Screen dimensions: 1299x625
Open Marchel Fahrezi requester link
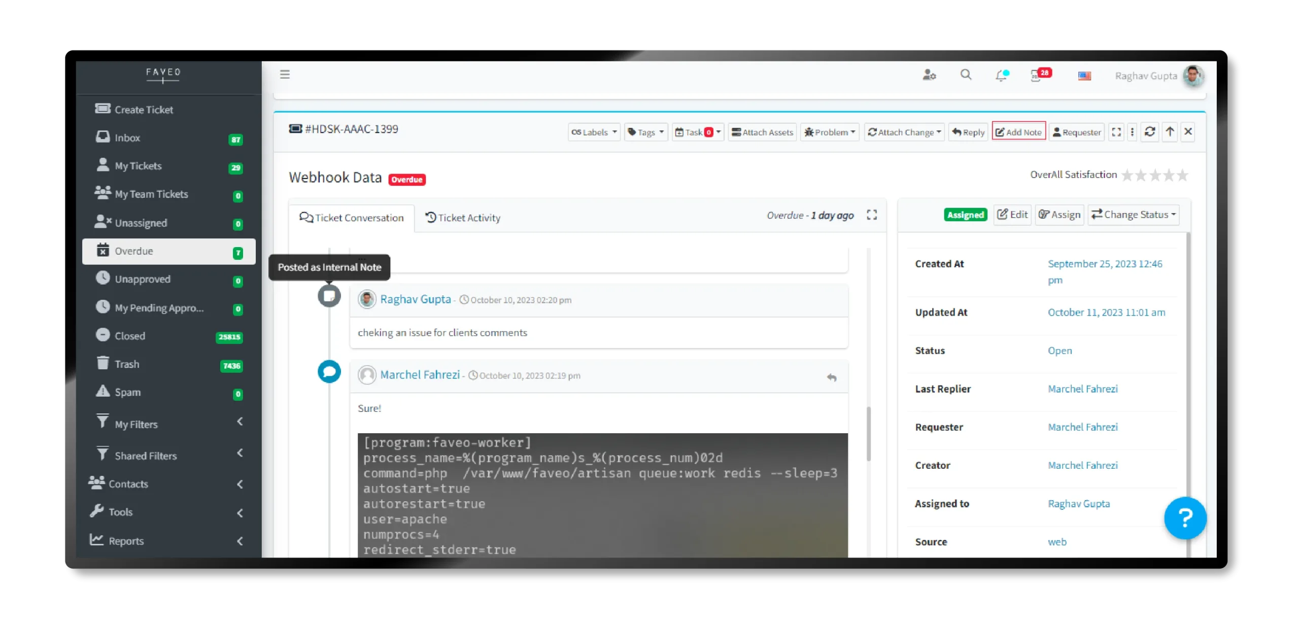tap(1083, 427)
